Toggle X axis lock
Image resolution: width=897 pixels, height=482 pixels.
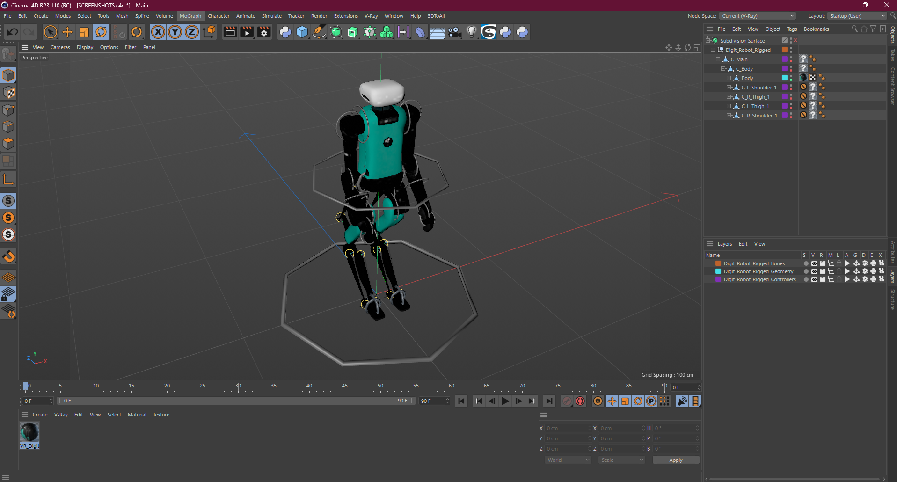(x=158, y=32)
